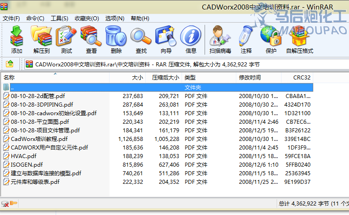Open the 工具(S) menu
The image size is (349, 215).
[59, 18]
